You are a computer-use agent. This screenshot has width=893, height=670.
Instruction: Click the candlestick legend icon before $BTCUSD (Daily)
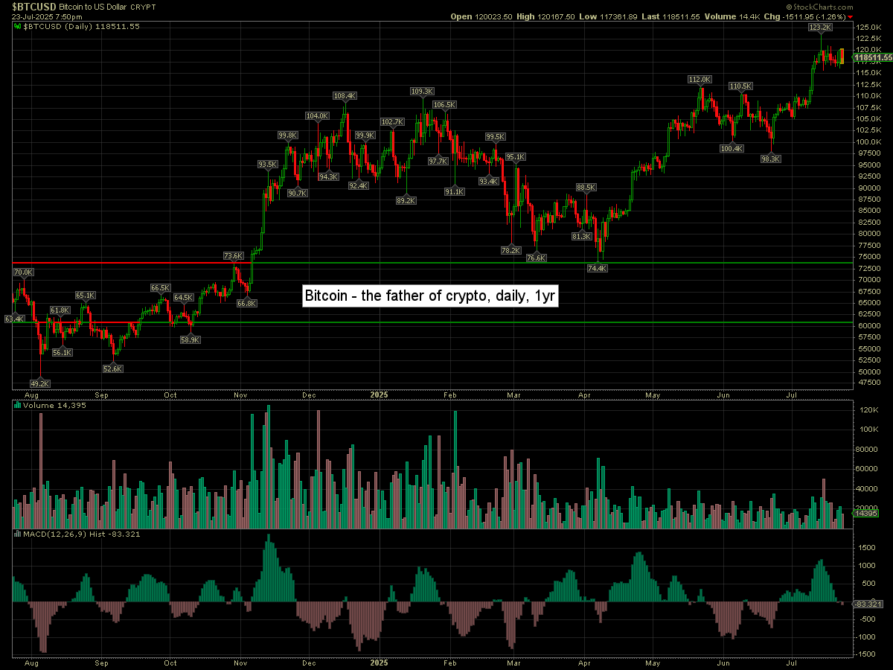[19, 26]
